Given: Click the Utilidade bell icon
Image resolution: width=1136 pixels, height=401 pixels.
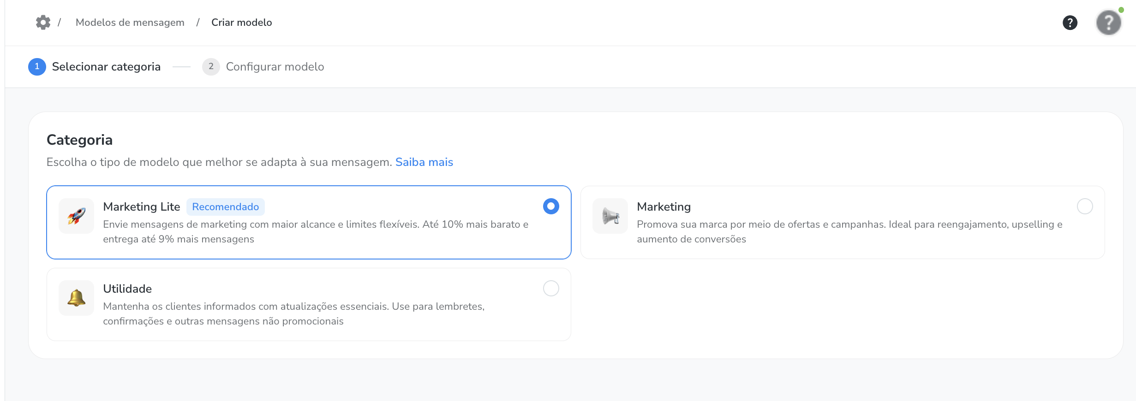Looking at the screenshot, I should pyautogui.click(x=76, y=298).
